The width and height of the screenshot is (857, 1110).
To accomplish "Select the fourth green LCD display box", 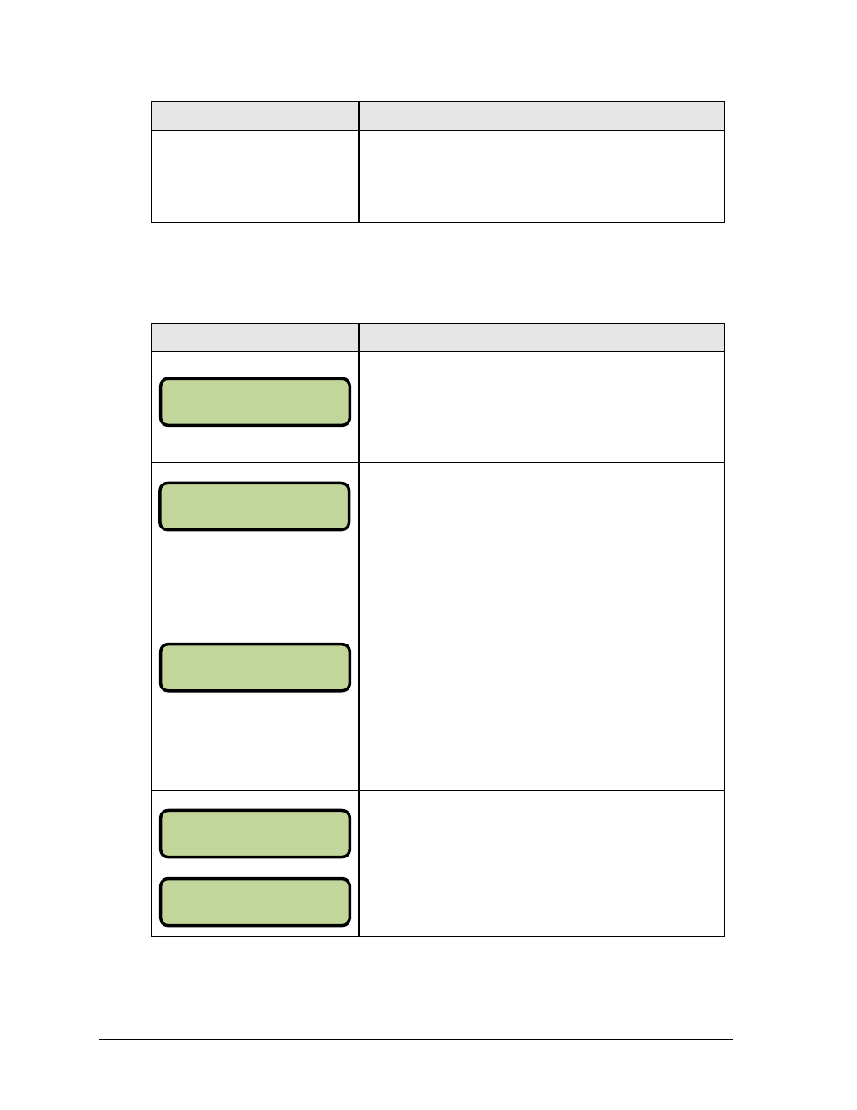I will (255, 834).
